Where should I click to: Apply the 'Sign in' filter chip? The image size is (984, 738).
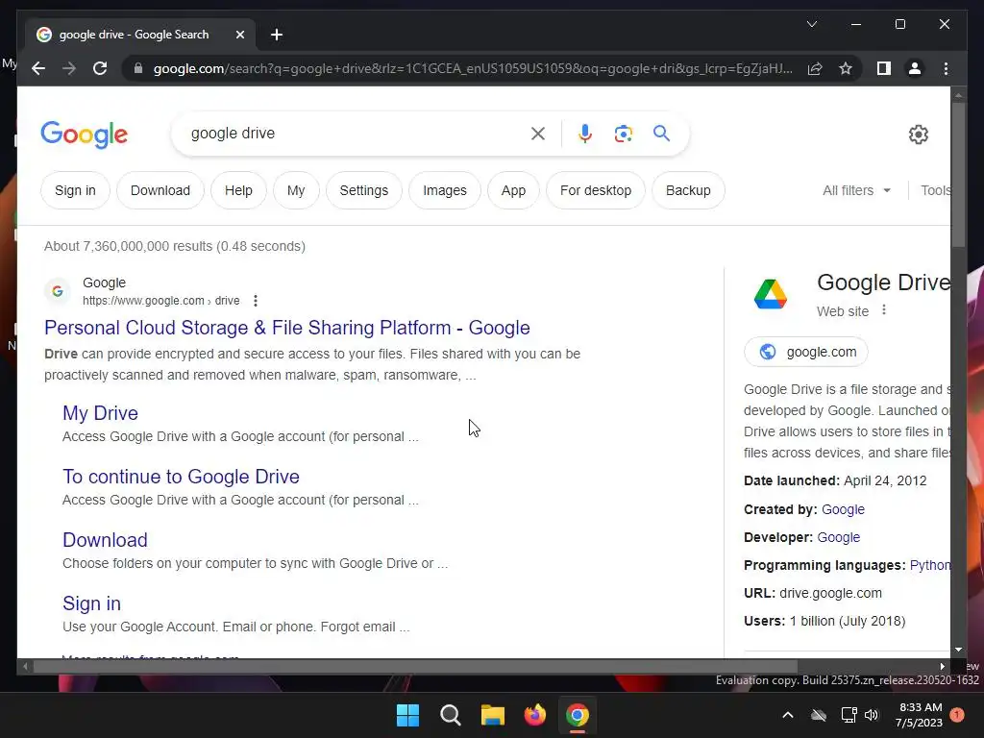pyautogui.click(x=75, y=190)
